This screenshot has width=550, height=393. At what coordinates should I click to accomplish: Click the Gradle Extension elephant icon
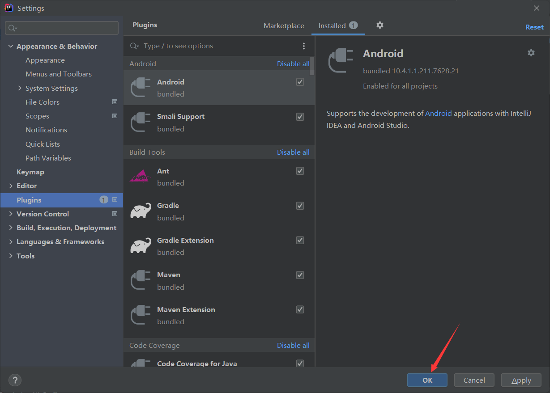141,245
